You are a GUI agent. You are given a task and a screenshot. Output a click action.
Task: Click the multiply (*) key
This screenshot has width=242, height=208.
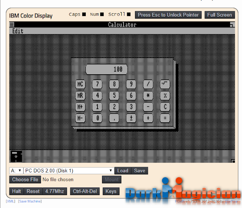pos(148,95)
